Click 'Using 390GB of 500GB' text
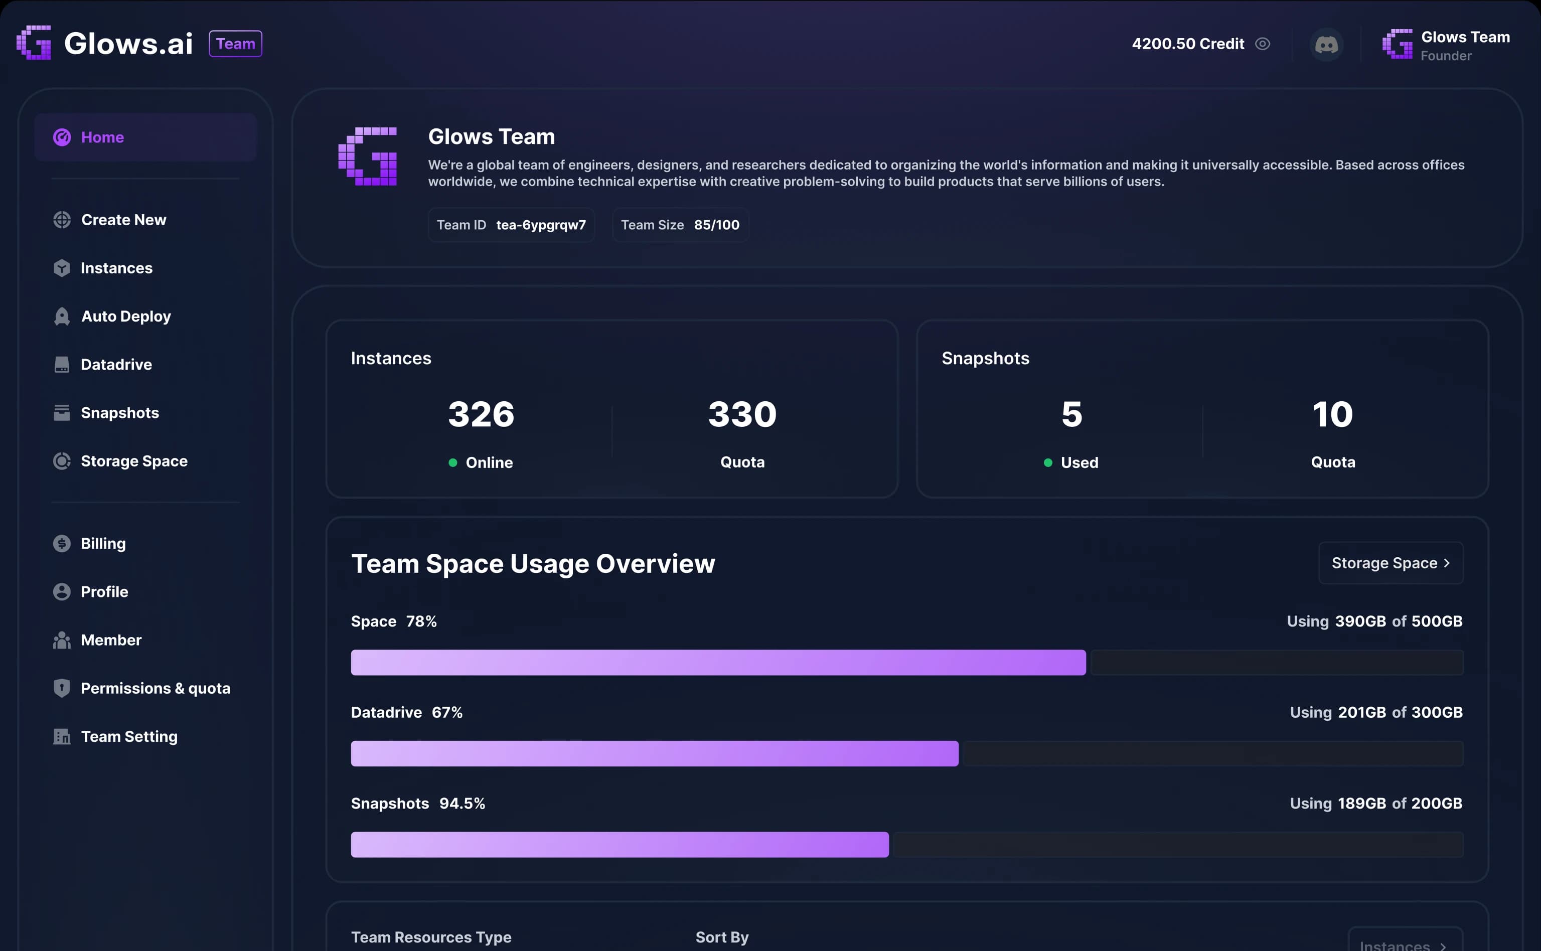This screenshot has height=951, width=1541. (1374, 621)
